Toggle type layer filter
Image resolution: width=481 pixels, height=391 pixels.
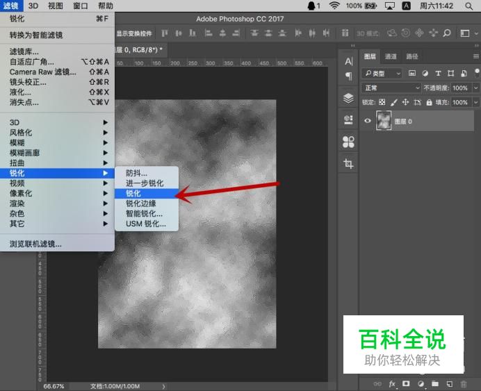[438, 73]
